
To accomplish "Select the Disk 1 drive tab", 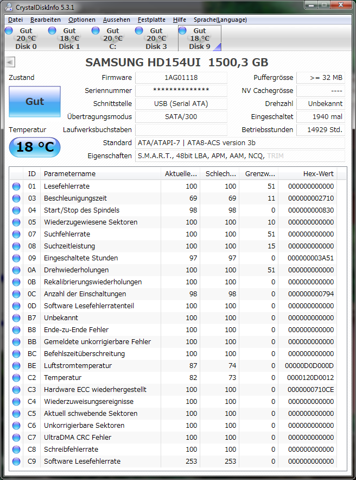I will (x=69, y=39).
